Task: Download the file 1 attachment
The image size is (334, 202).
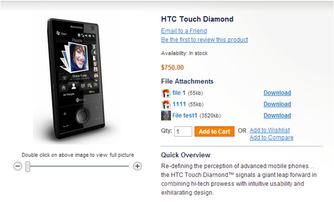Action: [x=277, y=93]
